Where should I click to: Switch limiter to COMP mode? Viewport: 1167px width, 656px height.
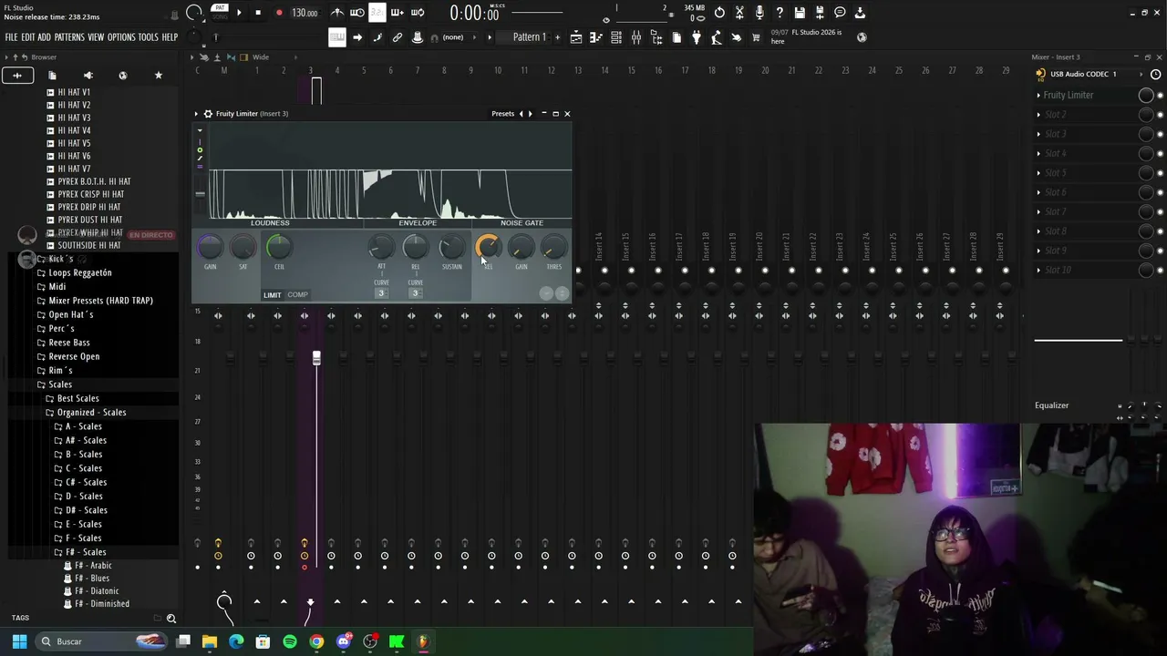click(x=297, y=295)
